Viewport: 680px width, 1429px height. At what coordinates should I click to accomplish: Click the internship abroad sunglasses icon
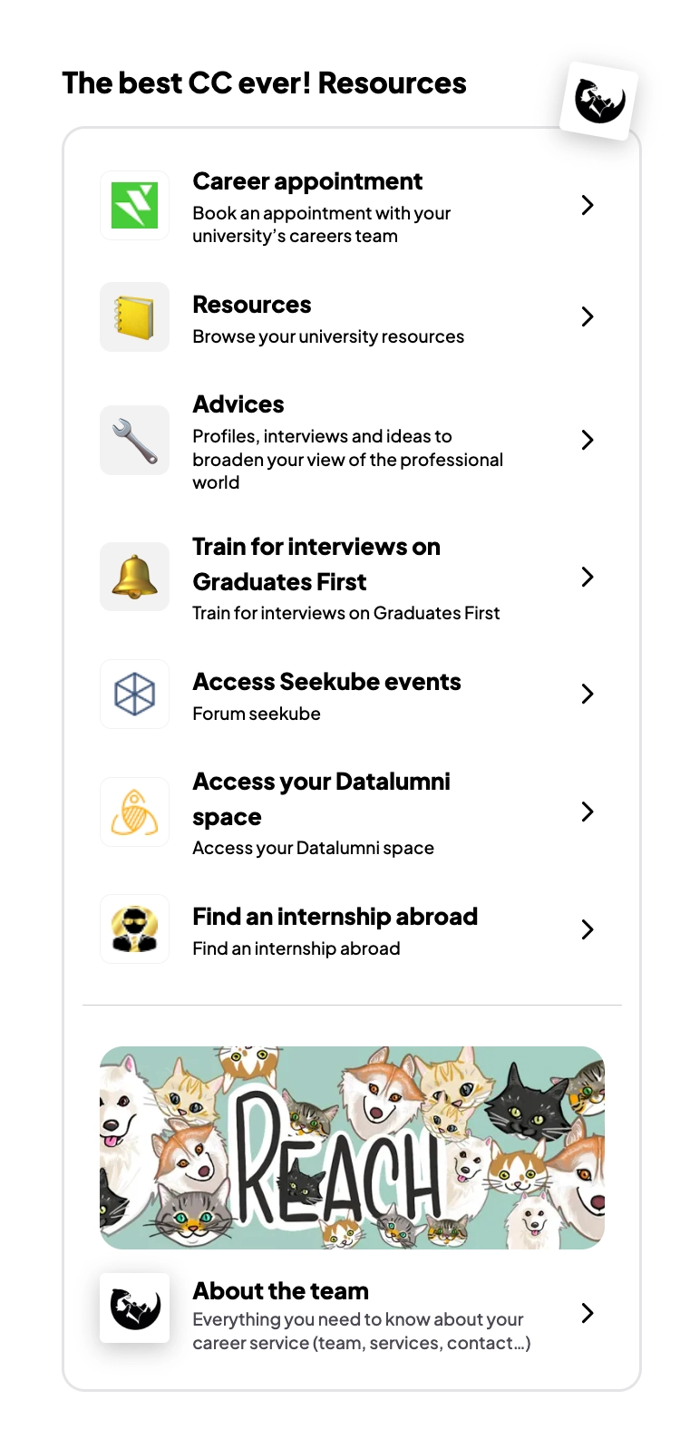tap(134, 929)
